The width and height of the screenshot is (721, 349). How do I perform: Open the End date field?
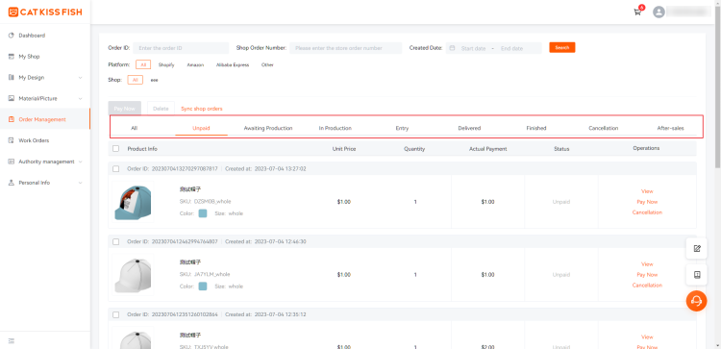(511, 48)
